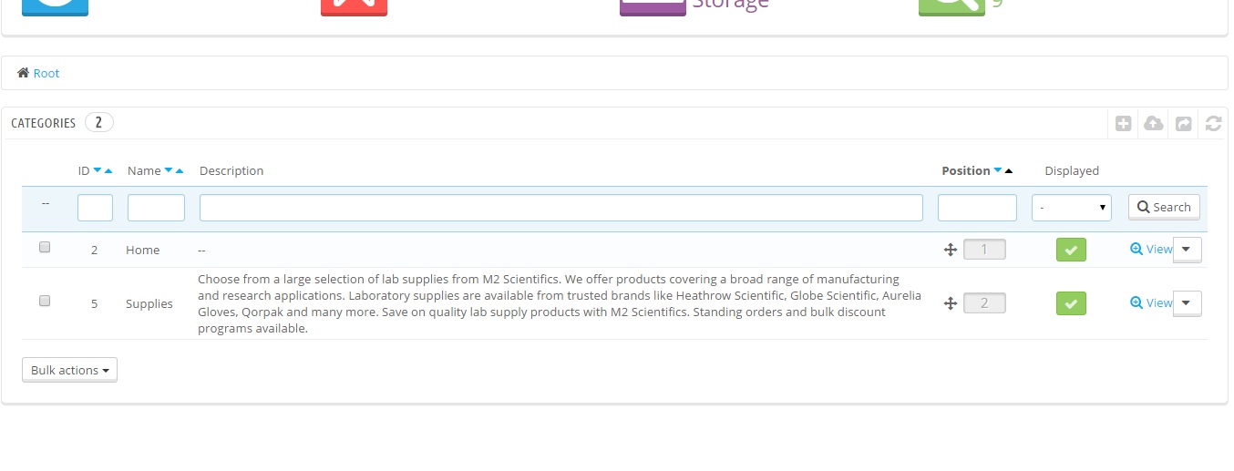Click the export categories cloud icon
This screenshot has width=1234, height=471.
(1153, 123)
